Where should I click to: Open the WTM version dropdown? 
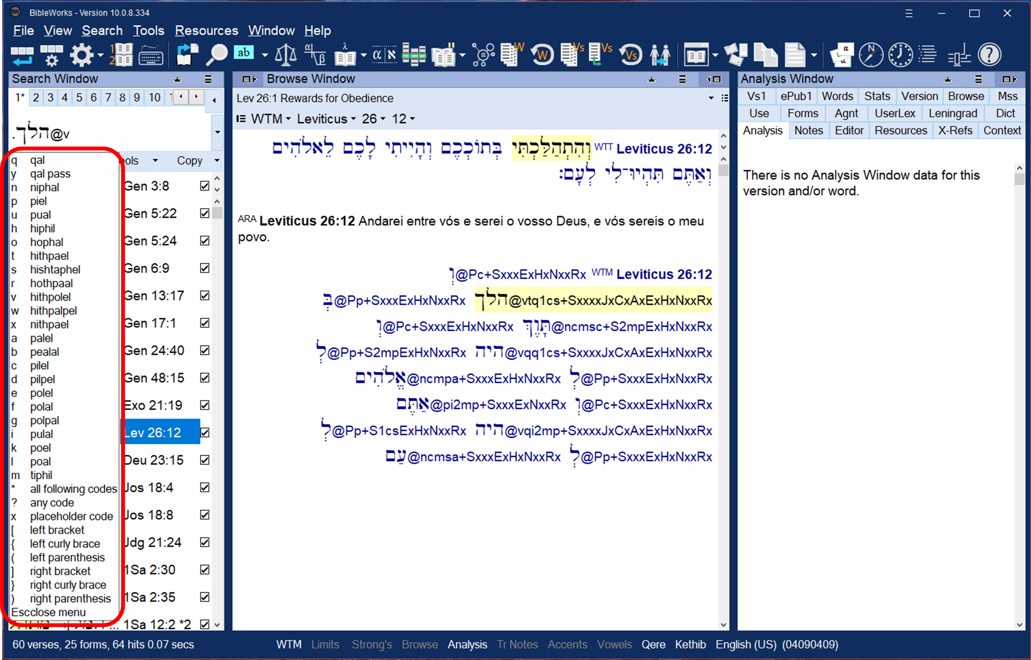pos(270,119)
